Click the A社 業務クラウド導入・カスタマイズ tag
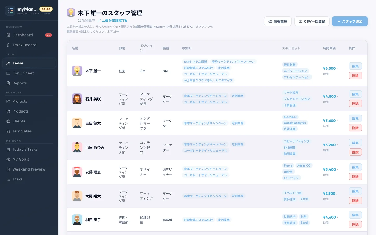The width and height of the screenshot is (376, 235). point(208,80)
